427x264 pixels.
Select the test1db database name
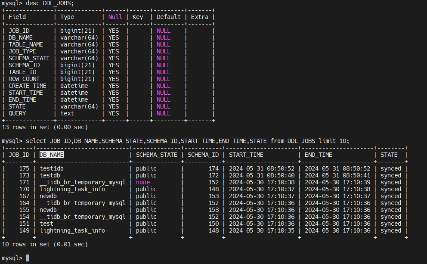click(x=52, y=168)
